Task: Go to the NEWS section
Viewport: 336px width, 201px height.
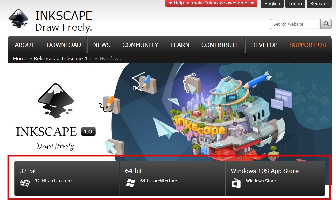Action: point(102,45)
